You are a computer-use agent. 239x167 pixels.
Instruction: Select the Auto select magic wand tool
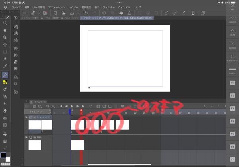[5, 59]
